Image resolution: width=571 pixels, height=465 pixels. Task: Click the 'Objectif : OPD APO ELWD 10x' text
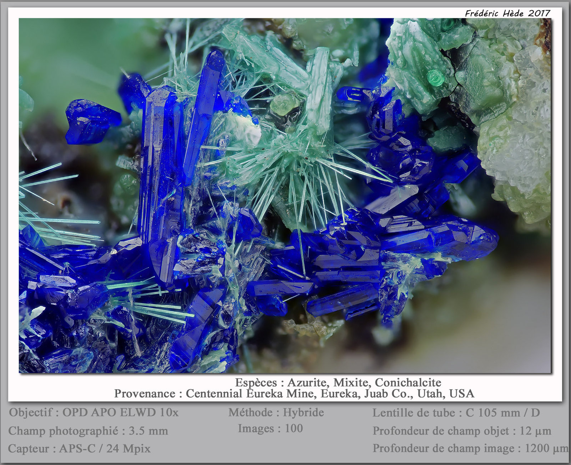tap(94, 412)
